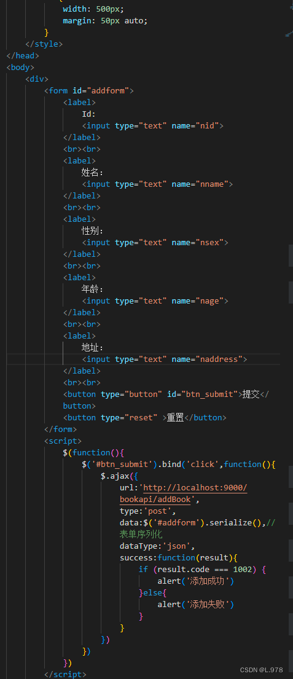The image size is (293, 679).
Task: Click the '姓名:' label text
Action: click(93, 172)
